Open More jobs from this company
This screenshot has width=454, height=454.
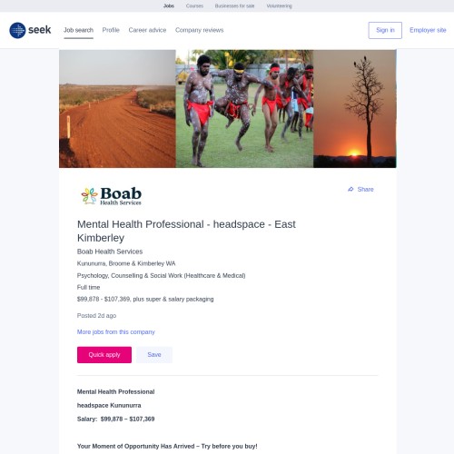coord(116,332)
